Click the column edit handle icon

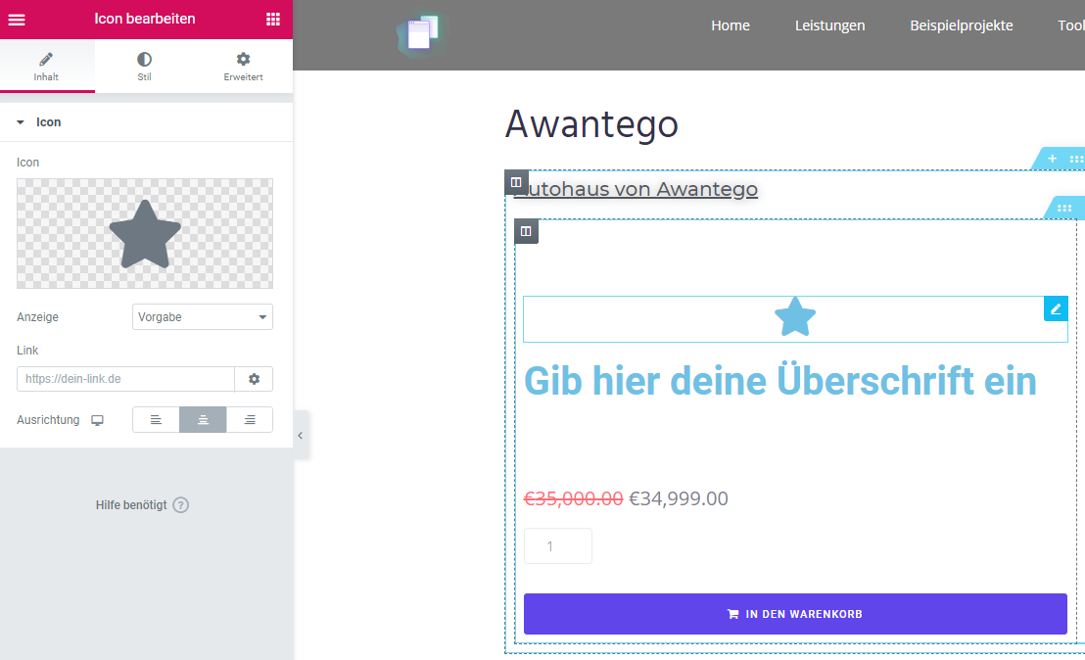click(526, 231)
